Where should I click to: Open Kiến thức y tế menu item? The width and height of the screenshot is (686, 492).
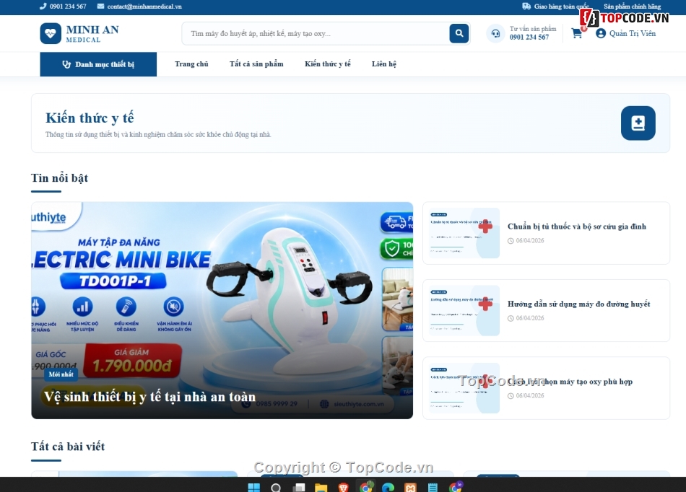[x=328, y=63]
